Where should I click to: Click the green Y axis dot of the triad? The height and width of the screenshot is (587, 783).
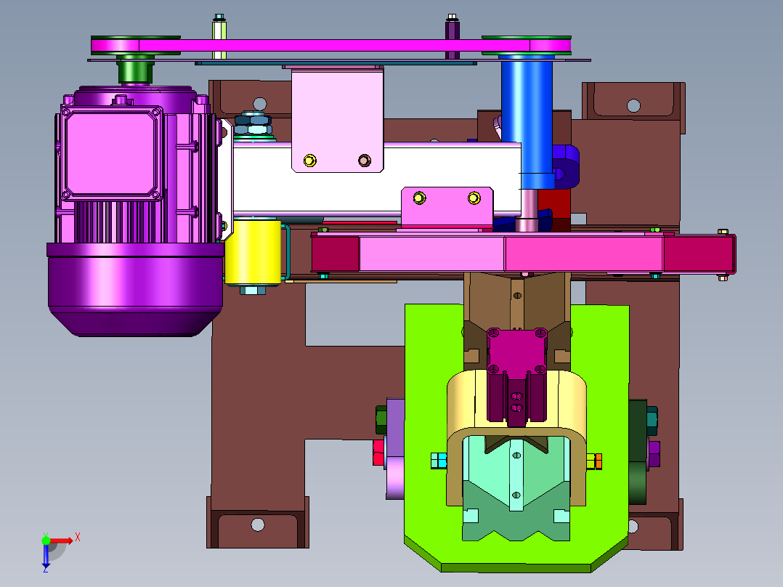pos(46,541)
